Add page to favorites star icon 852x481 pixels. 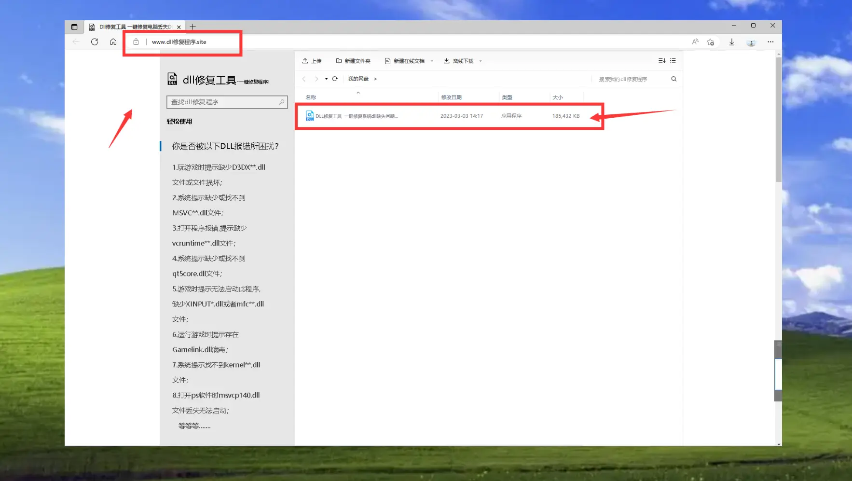point(711,42)
